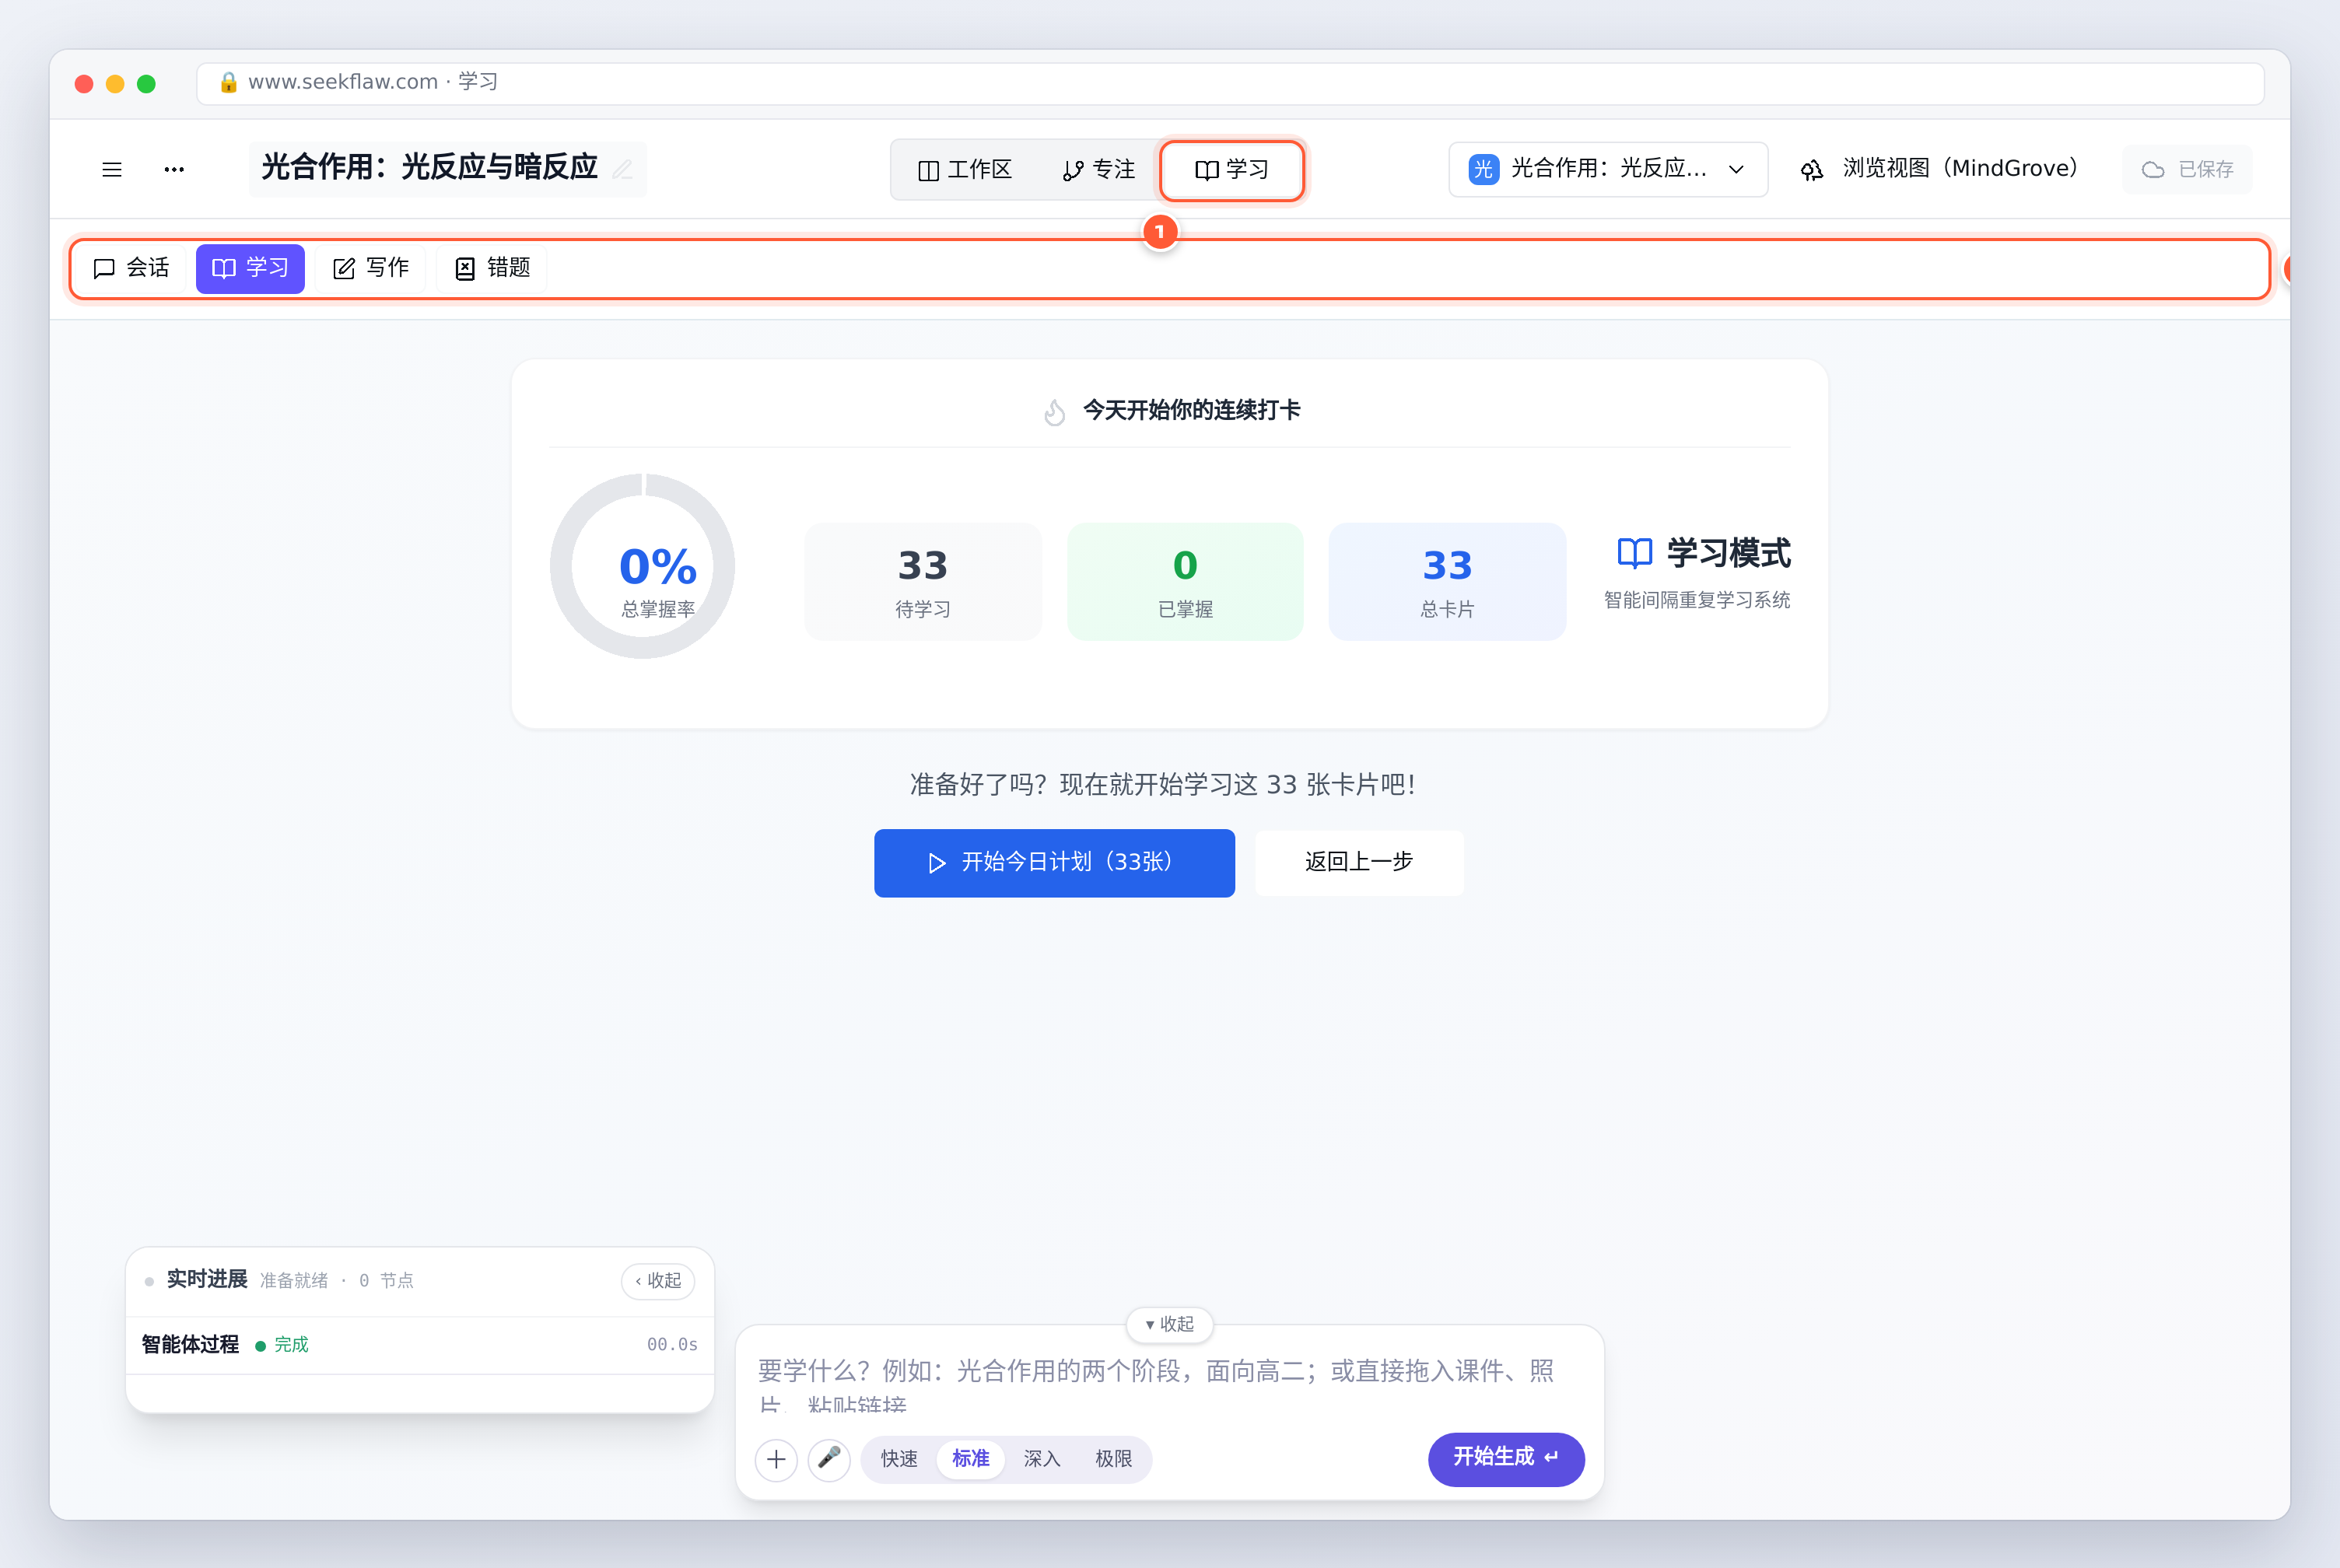The image size is (2340, 1568).
Task: Click the 智能体过程 完成 row
Action: point(420,1345)
